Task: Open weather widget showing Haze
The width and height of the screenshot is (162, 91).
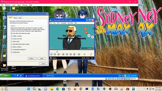Action: point(5,89)
